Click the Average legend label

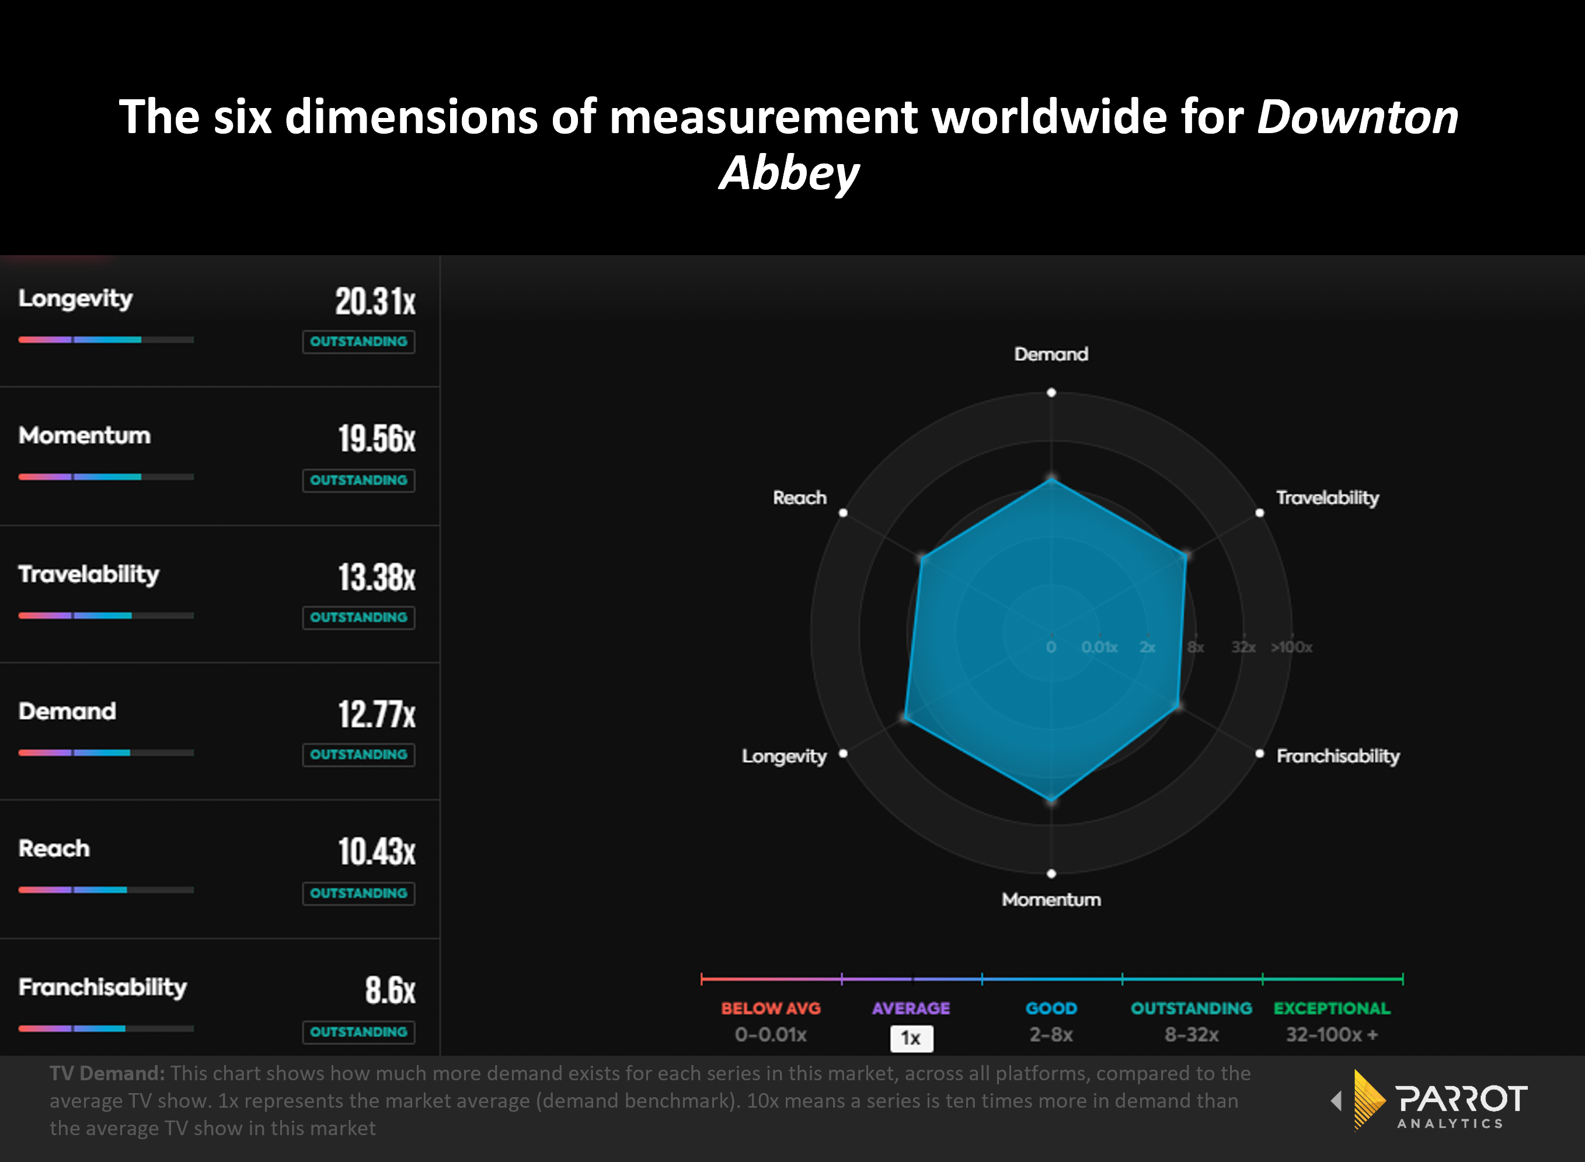(911, 1008)
